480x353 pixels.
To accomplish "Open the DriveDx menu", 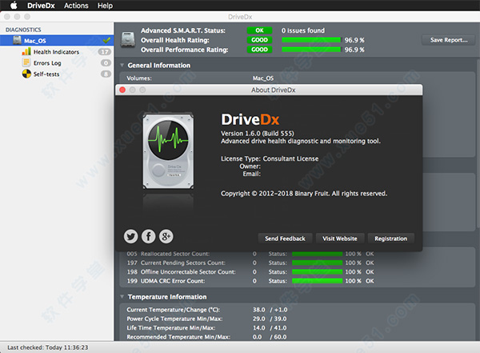I will [41, 6].
